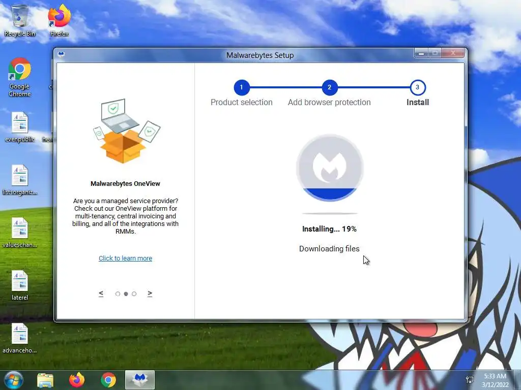Open the "Click to learn more" link
The width and height of the screenshot is (521, 390).
(125, 258)
